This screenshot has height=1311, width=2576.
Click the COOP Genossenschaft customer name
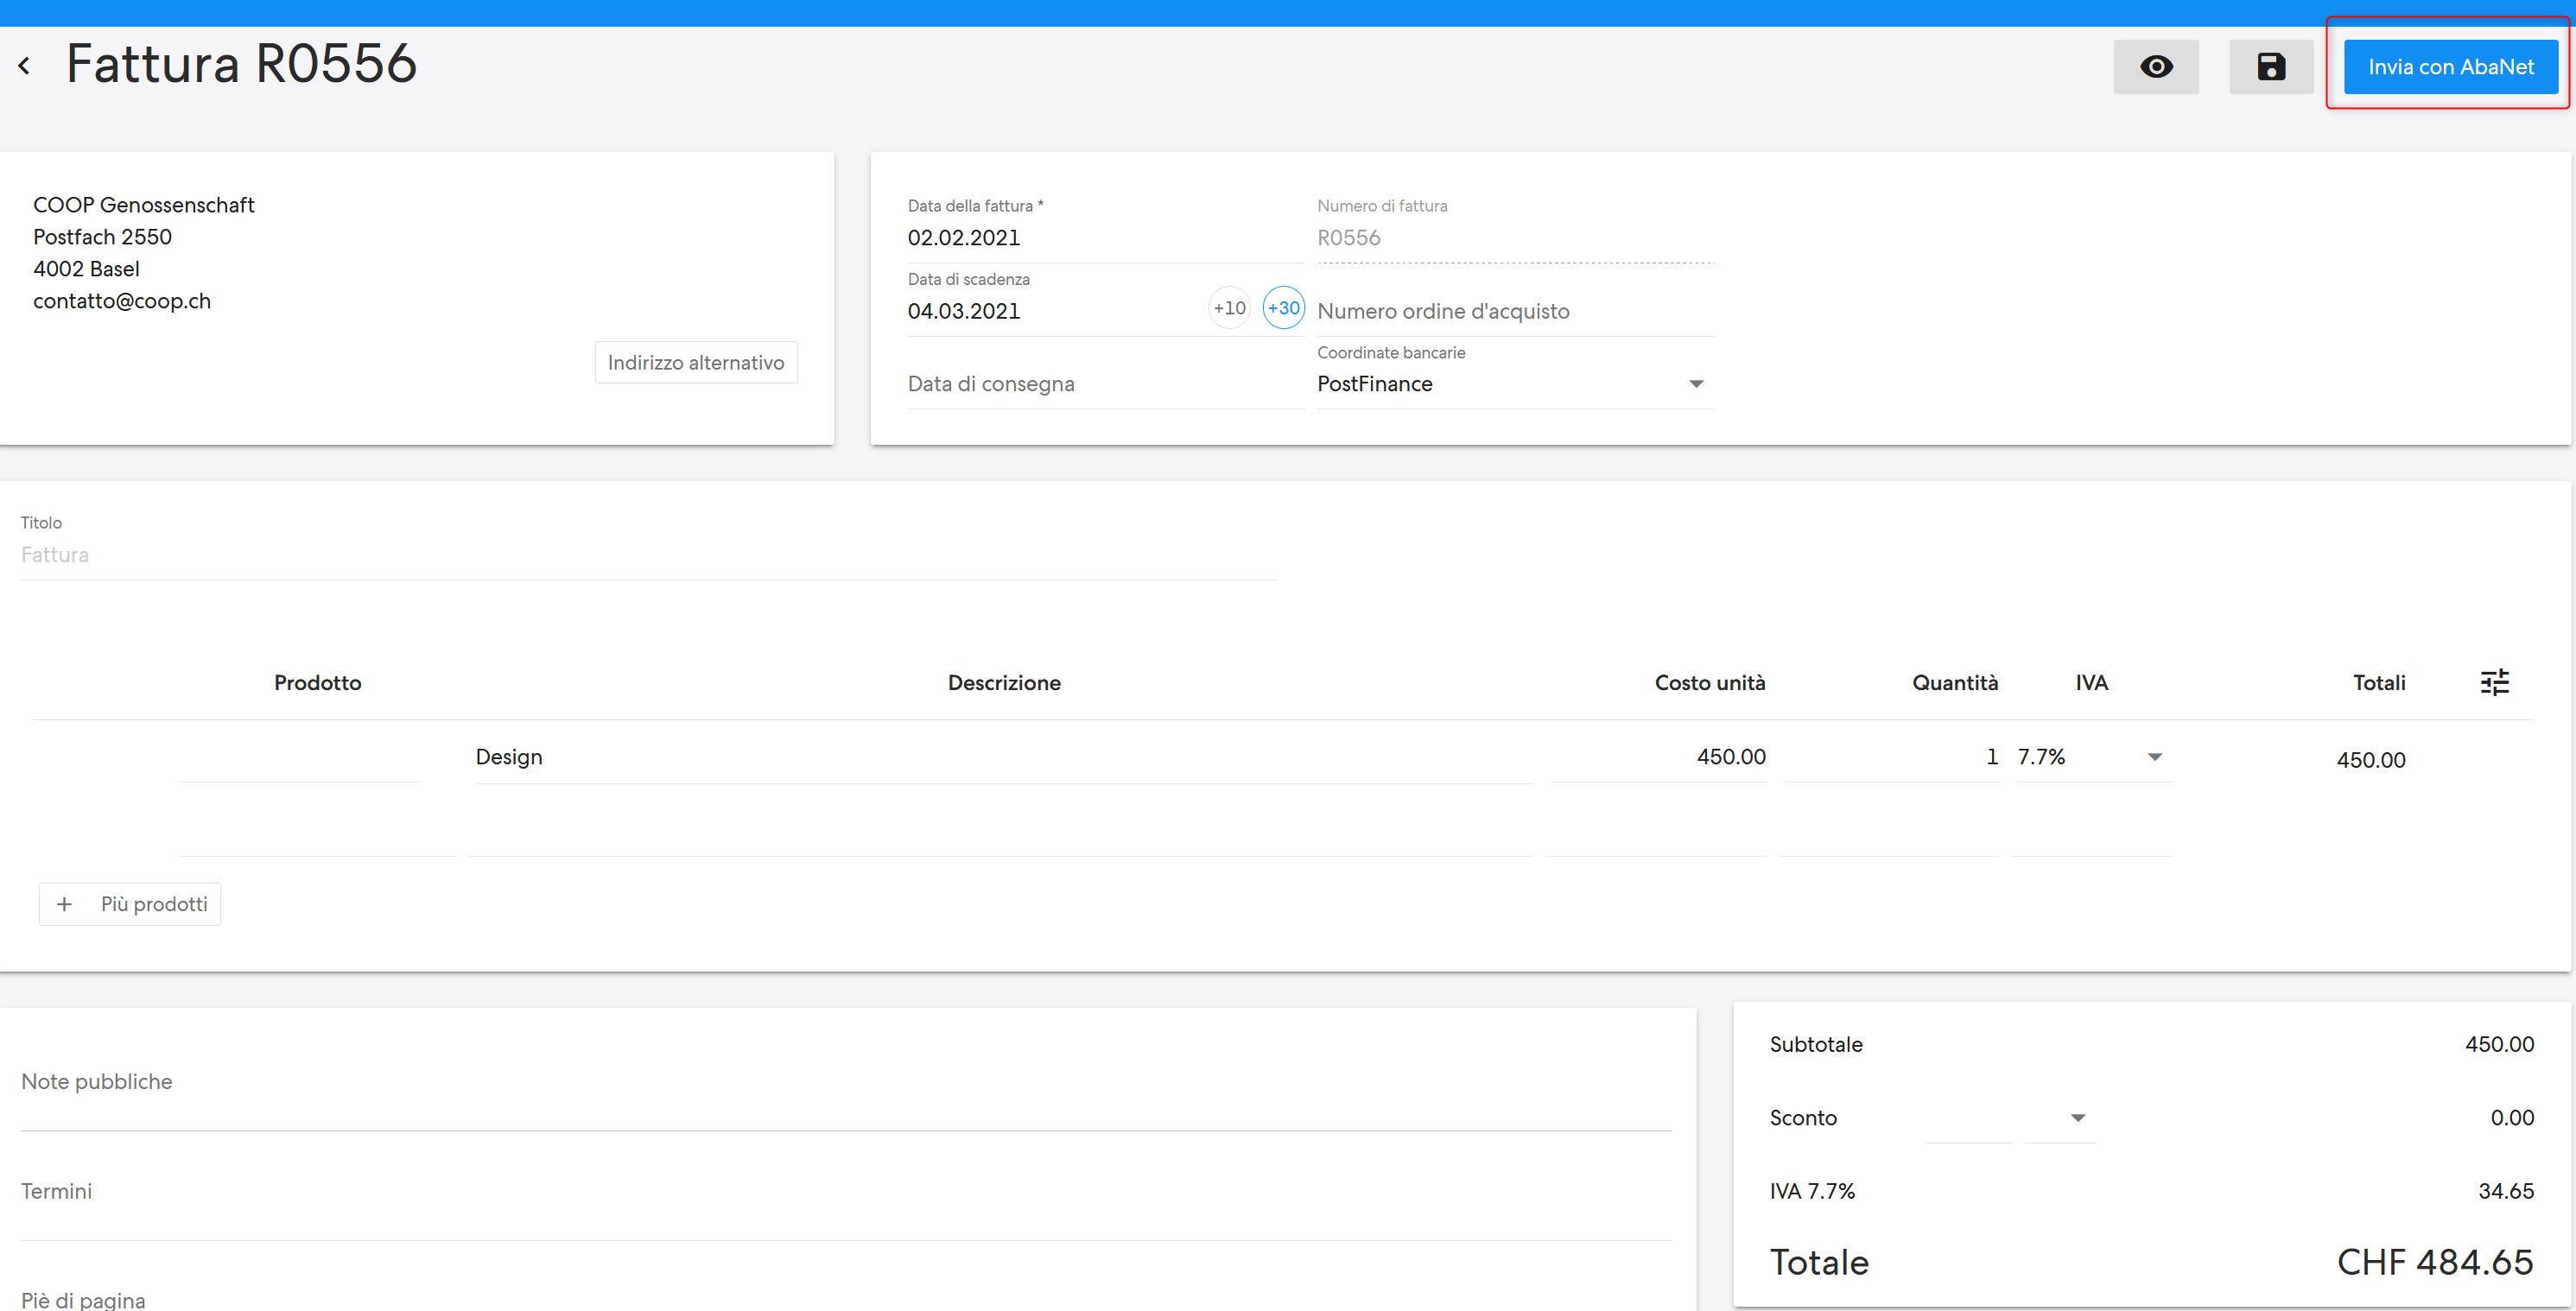coord(144,205)
